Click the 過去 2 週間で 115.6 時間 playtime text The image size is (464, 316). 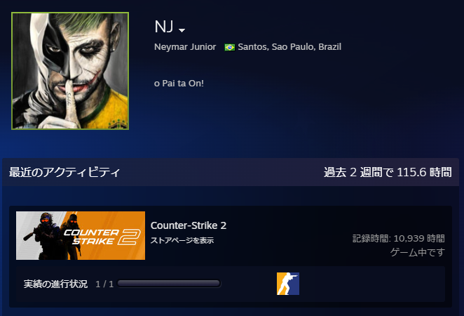pos(388,172)
